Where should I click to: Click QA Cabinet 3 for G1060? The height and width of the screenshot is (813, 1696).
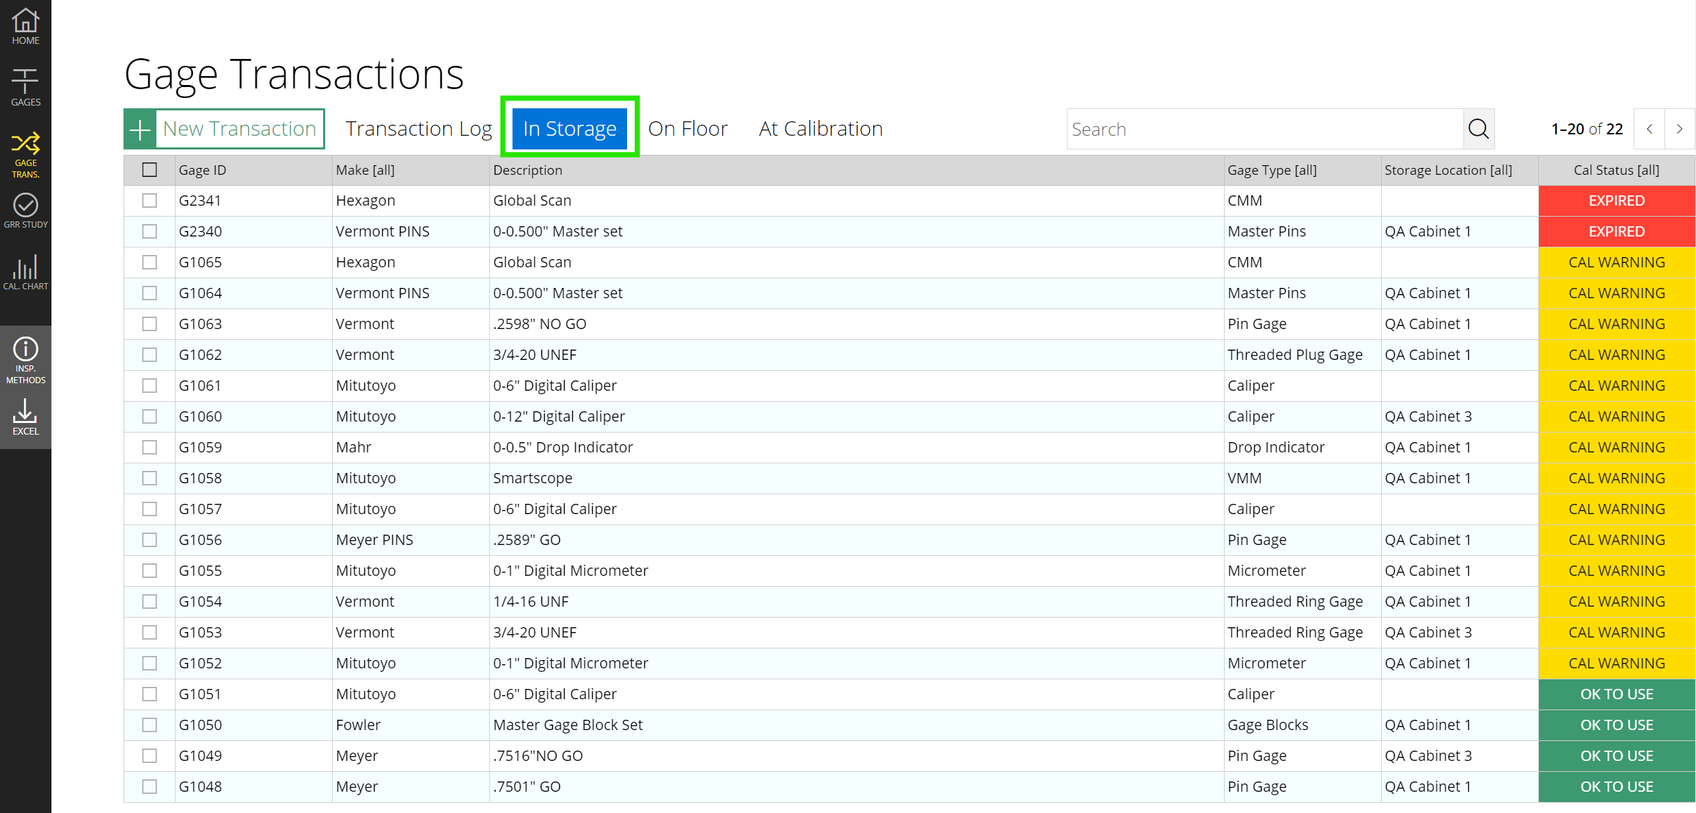pyautogui.click(x=1428, y=417)
